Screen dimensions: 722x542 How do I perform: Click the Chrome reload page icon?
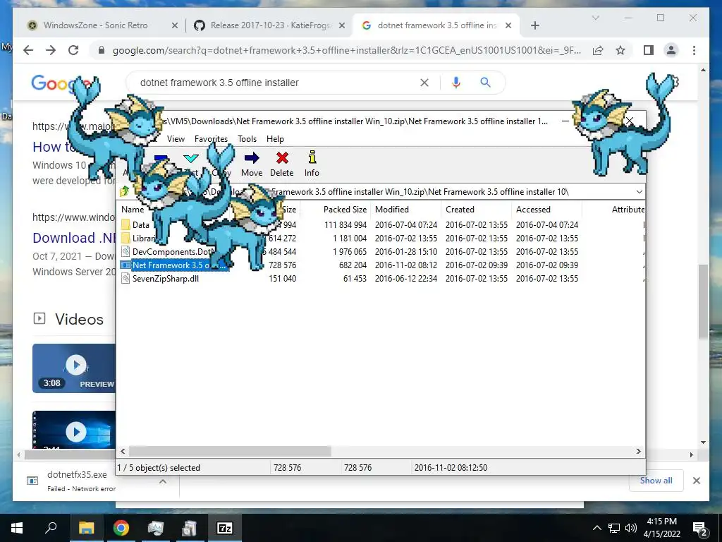click(73, 50)
